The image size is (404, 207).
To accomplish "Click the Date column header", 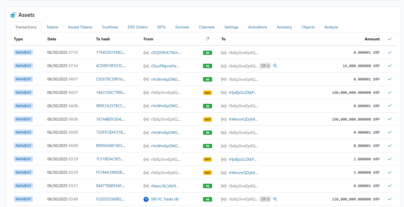I will pos(52,39).
